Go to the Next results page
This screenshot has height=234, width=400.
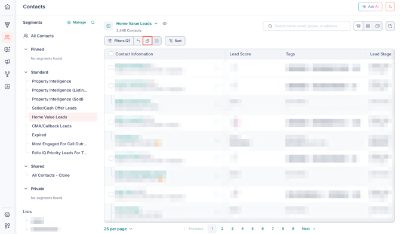[308, 229]
